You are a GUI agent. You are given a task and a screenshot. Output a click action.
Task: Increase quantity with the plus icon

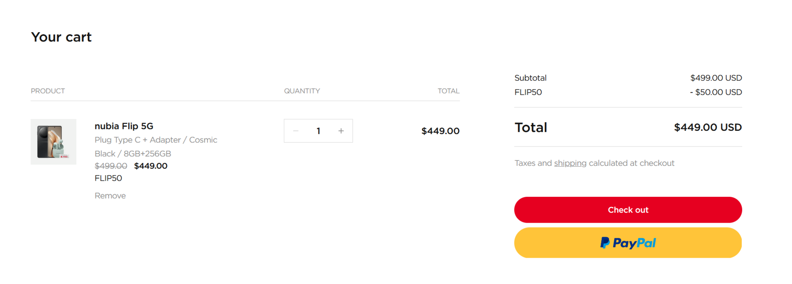(x=341, y=131)
